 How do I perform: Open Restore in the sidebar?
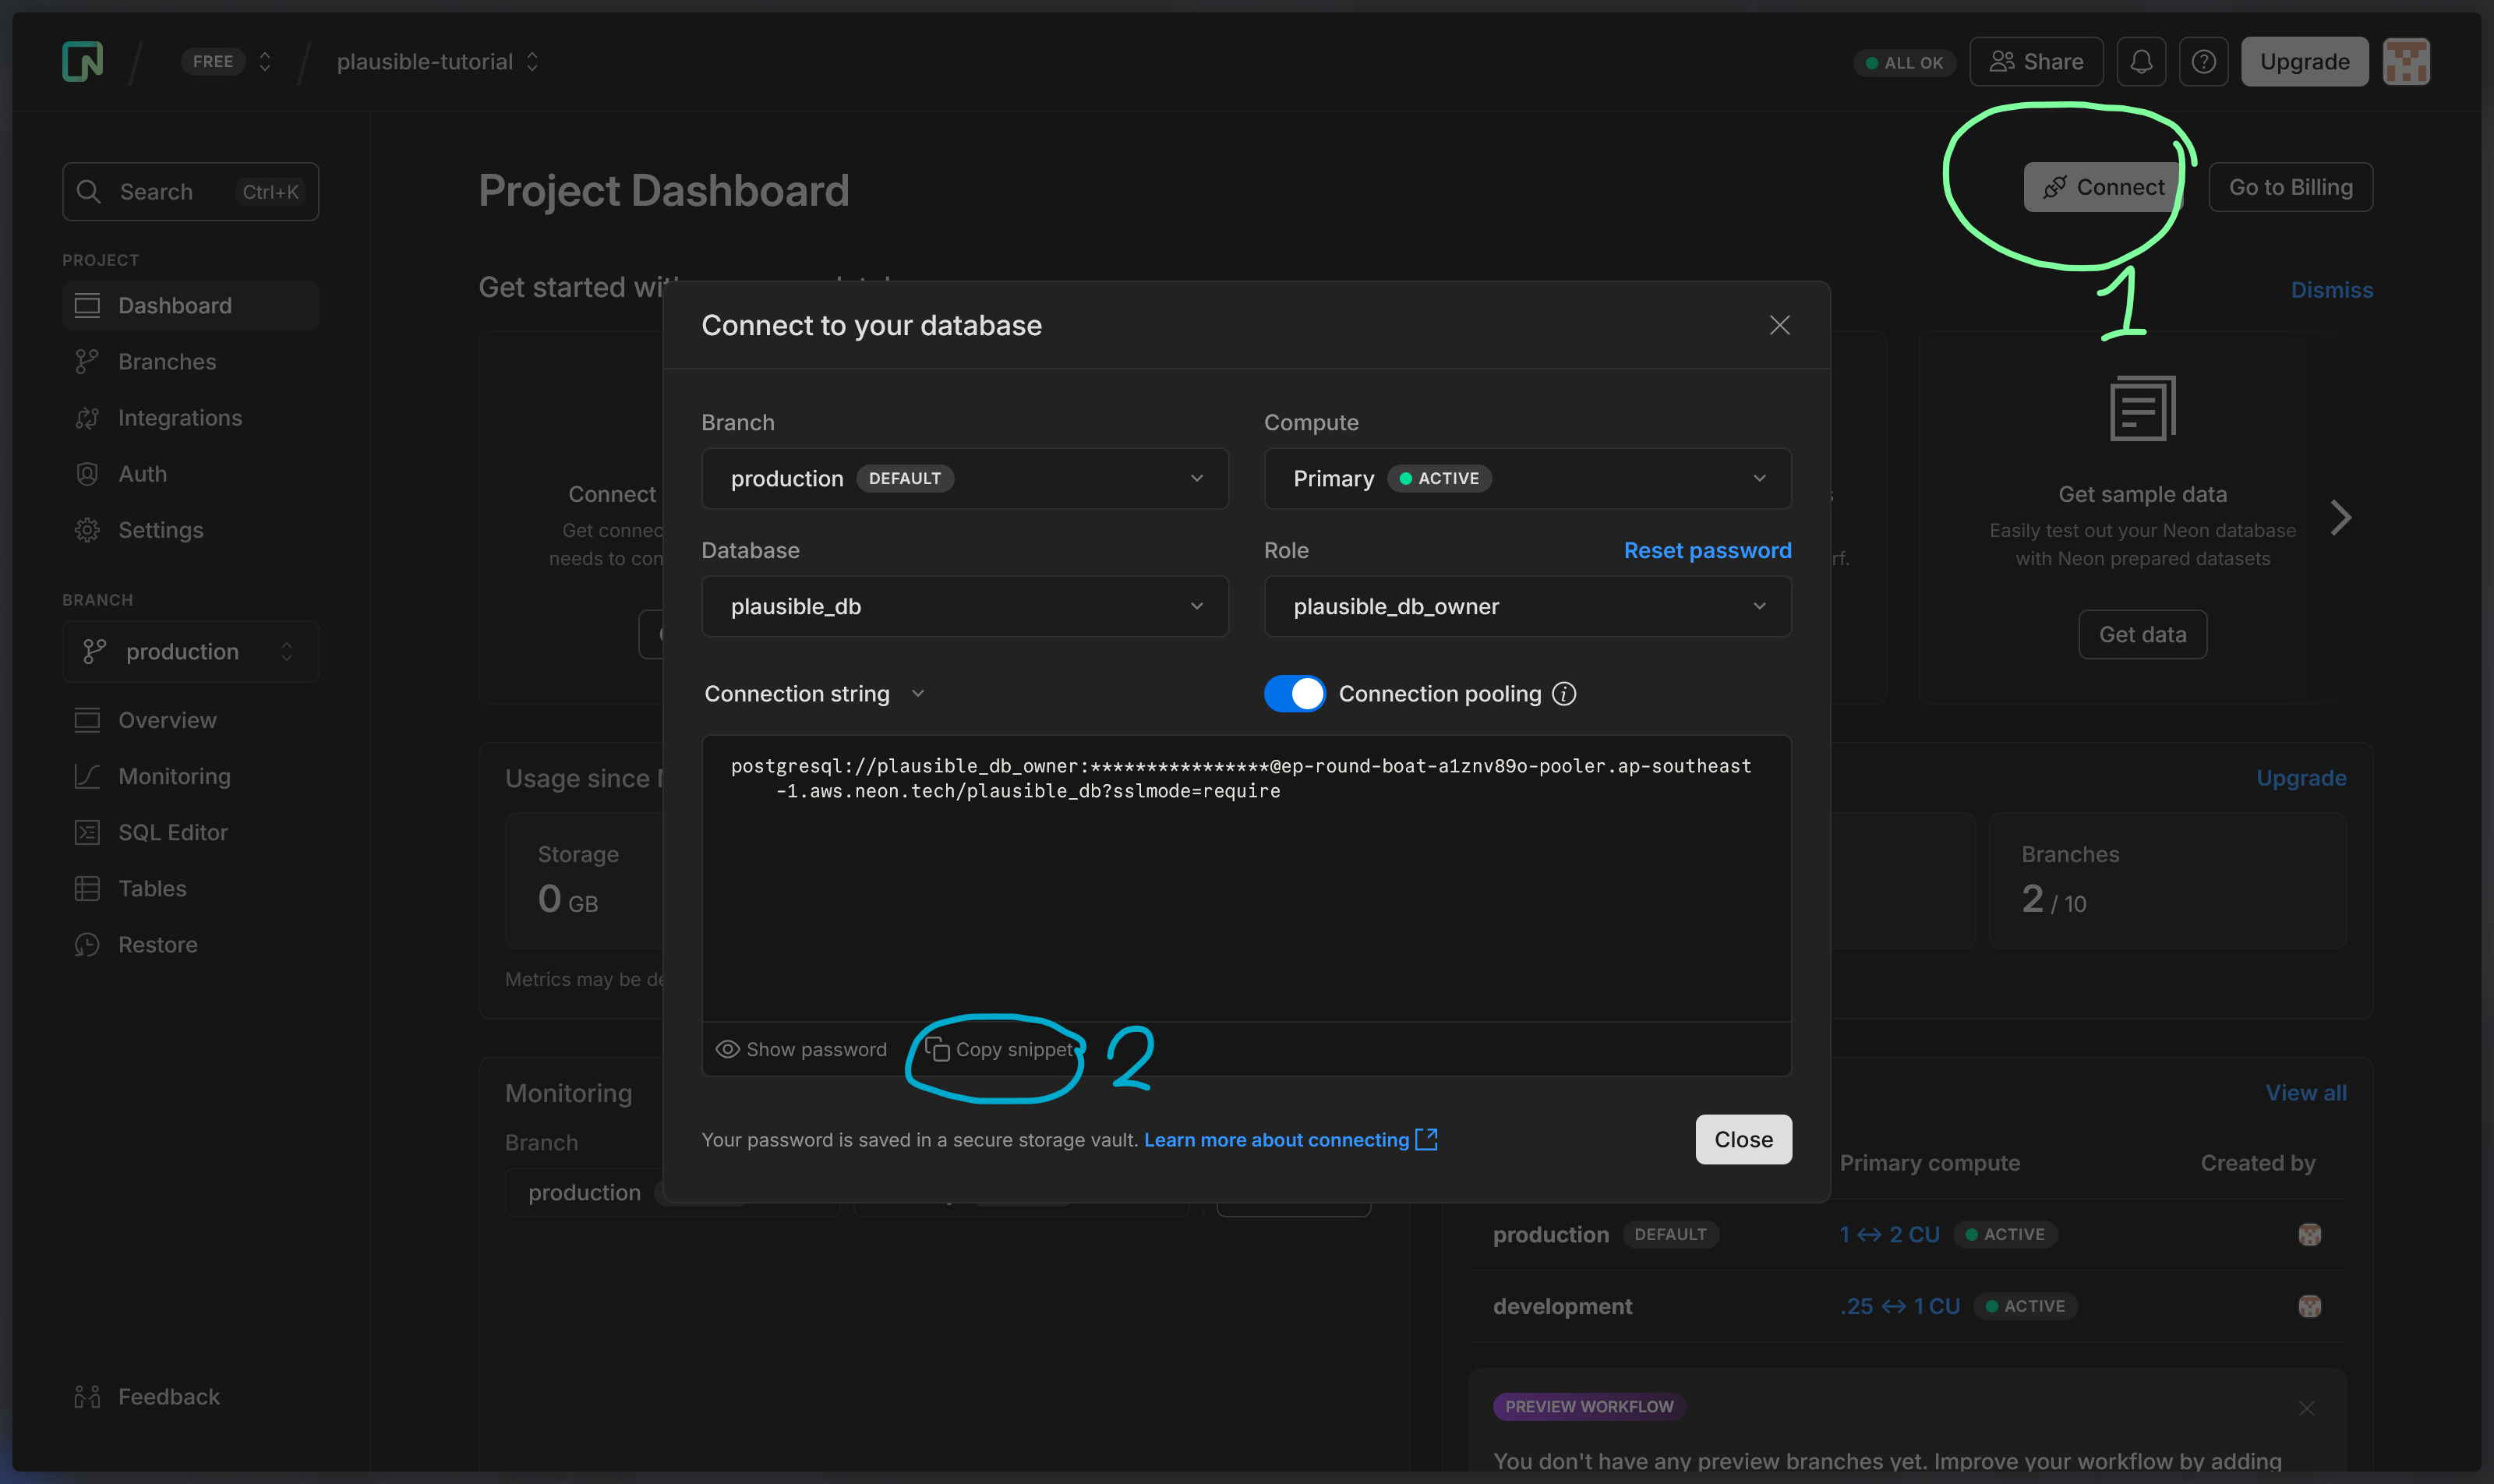point(190,943)
